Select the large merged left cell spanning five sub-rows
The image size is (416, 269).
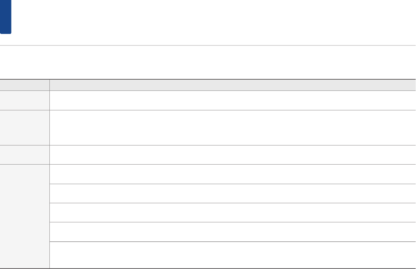pos(25,216)
